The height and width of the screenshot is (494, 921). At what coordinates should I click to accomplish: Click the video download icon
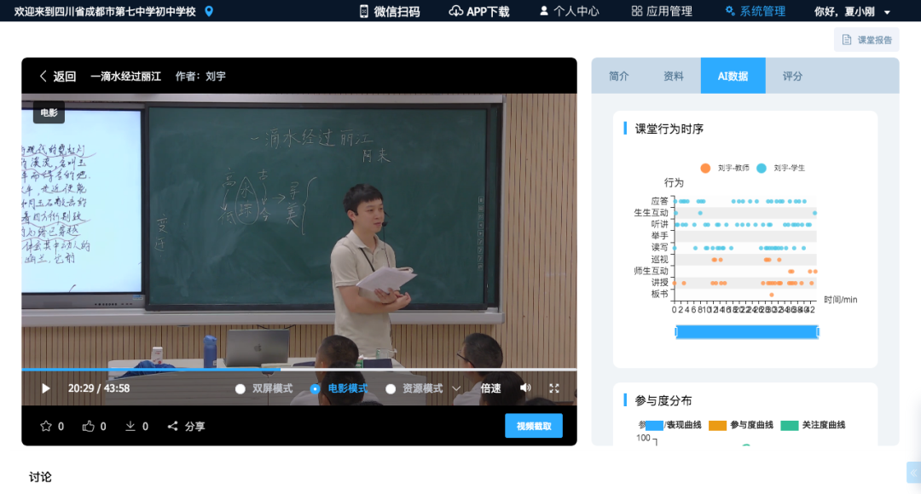pyautogui.click(x=129, y=425)
